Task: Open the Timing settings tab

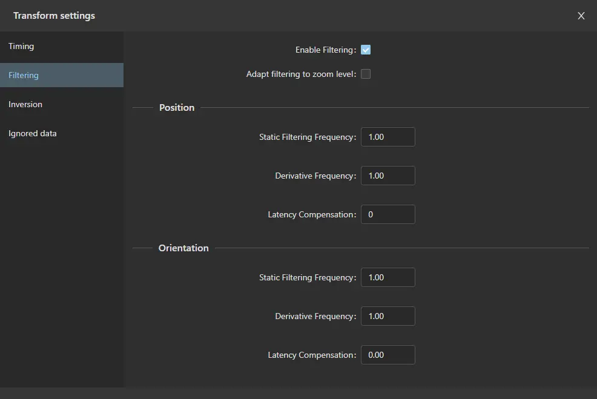Action: [x=21, y=46]
